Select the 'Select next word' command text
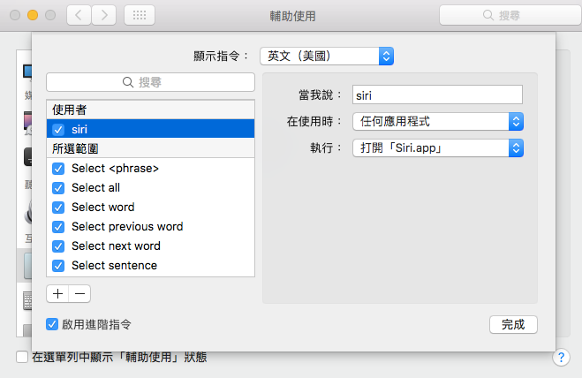This screenshot has width=582, height=378. point(116,246)
